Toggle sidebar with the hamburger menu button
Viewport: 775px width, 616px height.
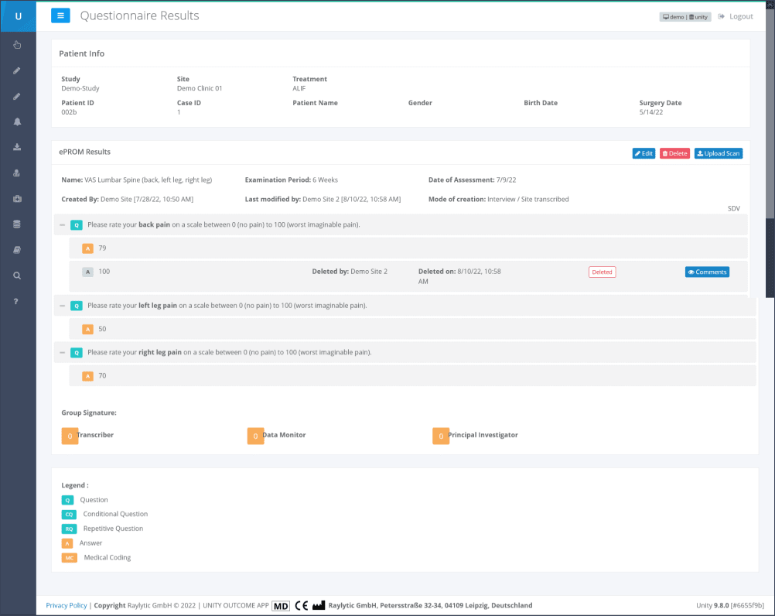(x=60, y=15)
